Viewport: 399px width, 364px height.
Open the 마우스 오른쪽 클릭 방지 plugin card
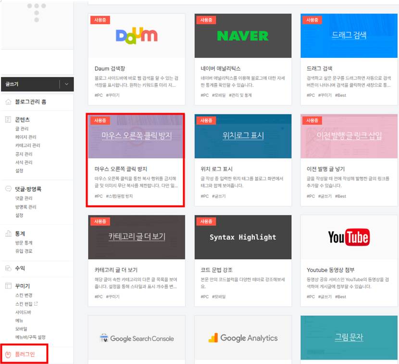[136, 160]
